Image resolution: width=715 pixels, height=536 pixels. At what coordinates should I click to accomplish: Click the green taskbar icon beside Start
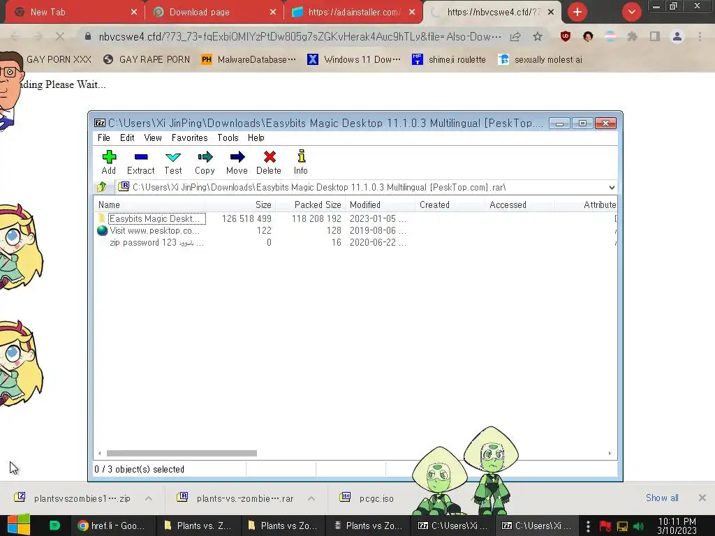pyautogui.click(x=54, y=526)
